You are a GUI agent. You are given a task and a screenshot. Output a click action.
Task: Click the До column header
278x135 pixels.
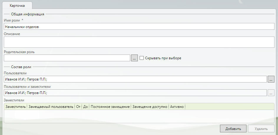(x=86, y=106)
